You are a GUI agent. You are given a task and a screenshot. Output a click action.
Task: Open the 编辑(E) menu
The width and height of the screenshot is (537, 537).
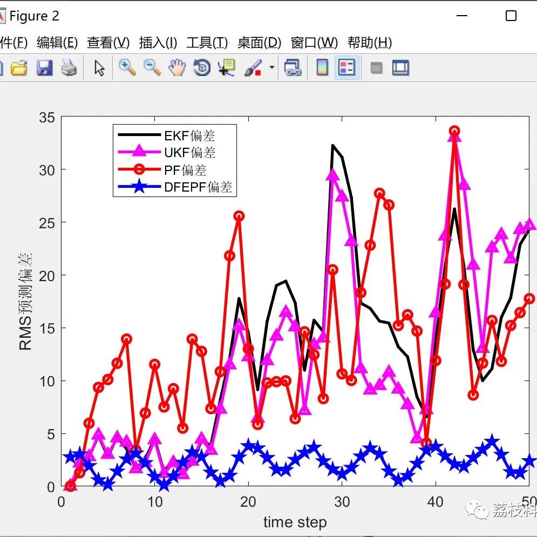pos(57,43)
